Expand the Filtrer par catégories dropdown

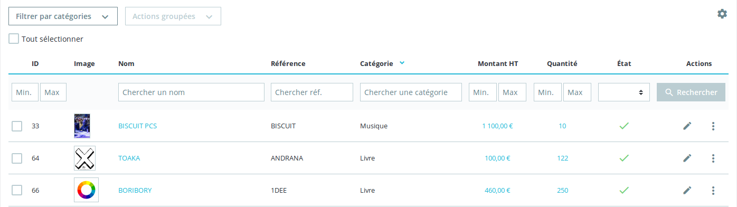pyautogui.click(x=63, y=16)
